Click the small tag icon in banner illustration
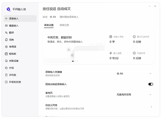Viewport: 161px width, 119px height. tap(72, 55)
